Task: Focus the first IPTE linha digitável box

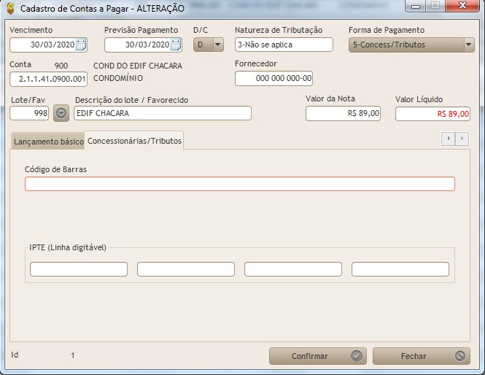Action: click(x=79, y=269)
